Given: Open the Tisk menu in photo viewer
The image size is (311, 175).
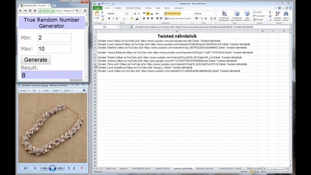Looking at the screenshot, I should [35, 90].
